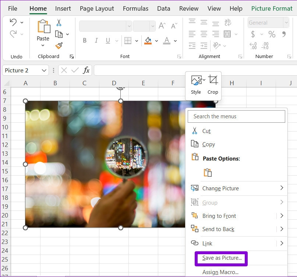Screen dimensions: 297x277
Task: Toggle Align Left
Action: (192, 34)
